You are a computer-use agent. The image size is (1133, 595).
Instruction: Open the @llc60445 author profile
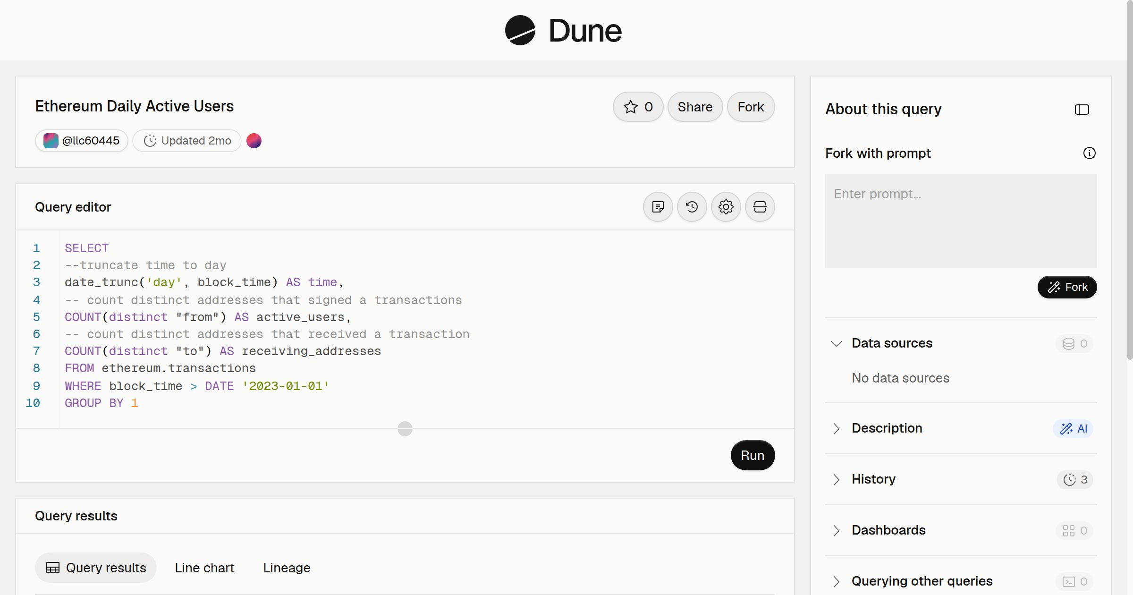tap(82, 141)
